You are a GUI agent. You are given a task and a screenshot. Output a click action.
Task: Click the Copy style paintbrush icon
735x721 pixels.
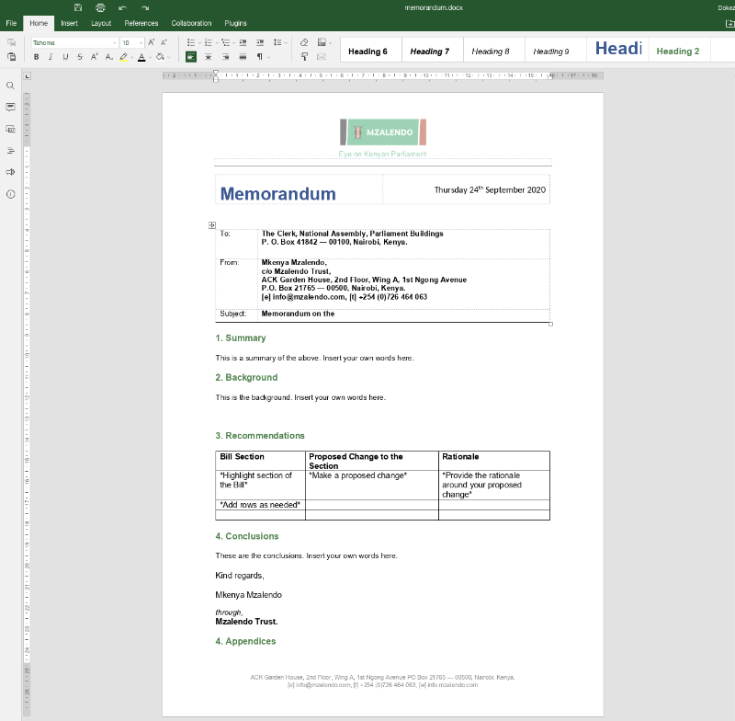pos(304,57)
